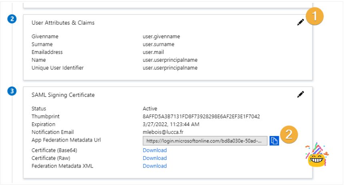
Task: Edit User Attributes & Claims with pencil icon
Action: 300,22
